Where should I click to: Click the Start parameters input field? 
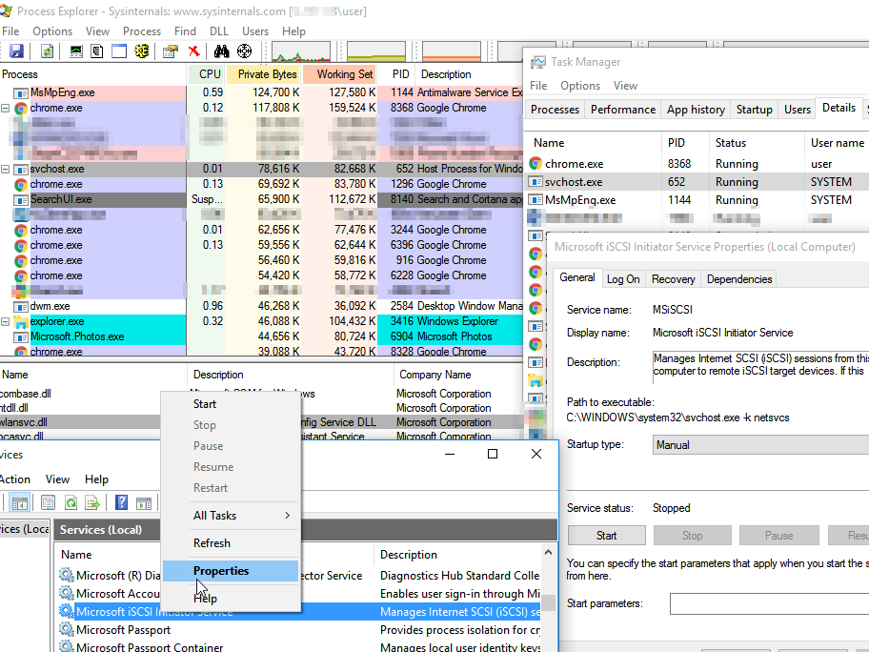point(769,603)
